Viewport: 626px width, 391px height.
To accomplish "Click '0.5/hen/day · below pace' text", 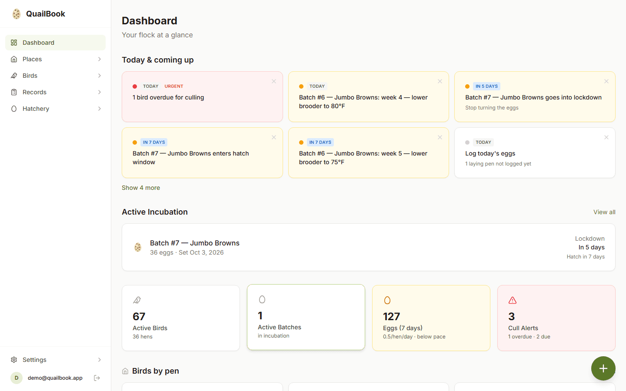I will pyautogui.click(x=414, y=337).
